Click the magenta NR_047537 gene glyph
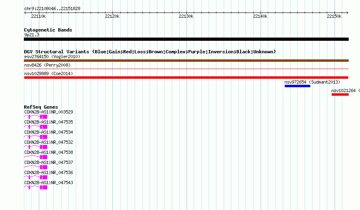360x210 pixels. coord(36,167)
